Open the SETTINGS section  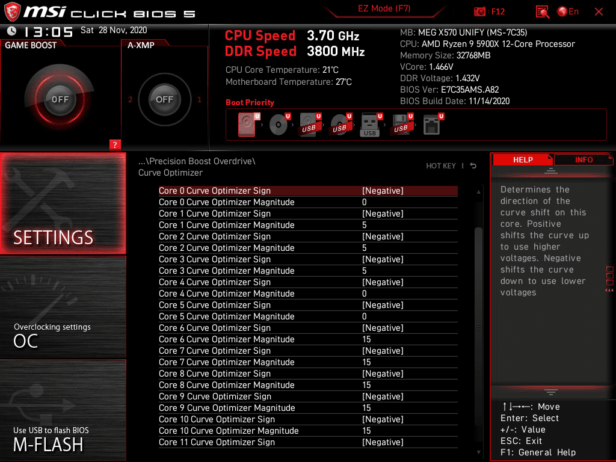point(63,203)
